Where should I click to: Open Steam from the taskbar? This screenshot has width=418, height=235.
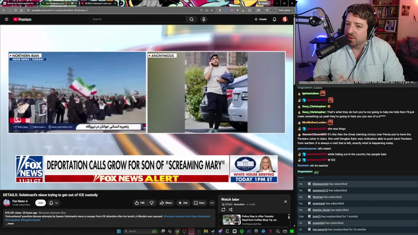click(213, 231)
